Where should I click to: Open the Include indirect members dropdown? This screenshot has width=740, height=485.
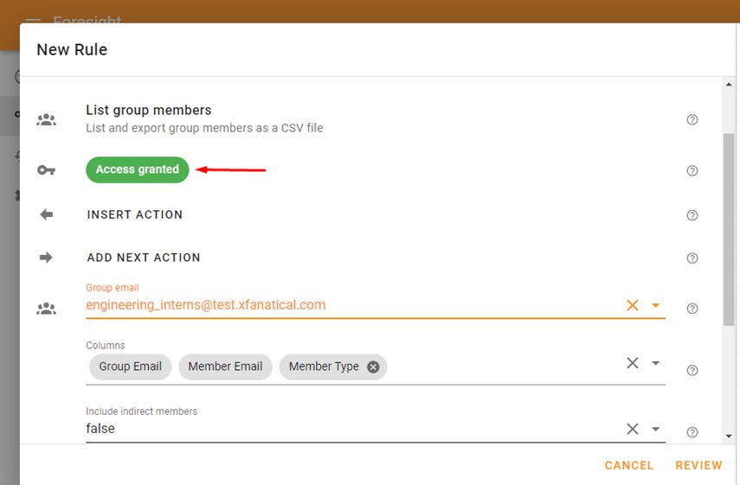[655, 429]
